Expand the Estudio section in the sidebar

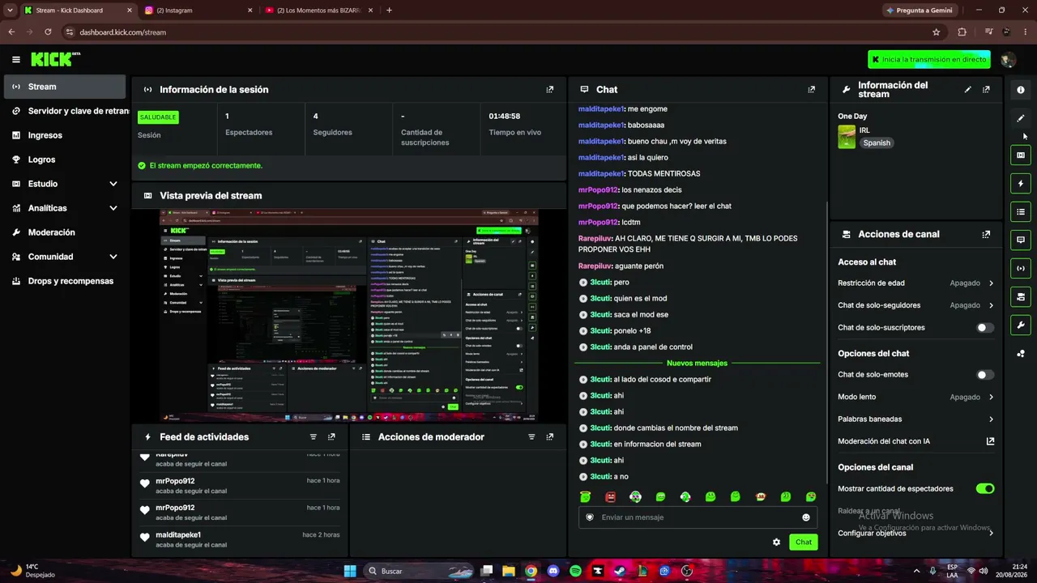[65, 184]
